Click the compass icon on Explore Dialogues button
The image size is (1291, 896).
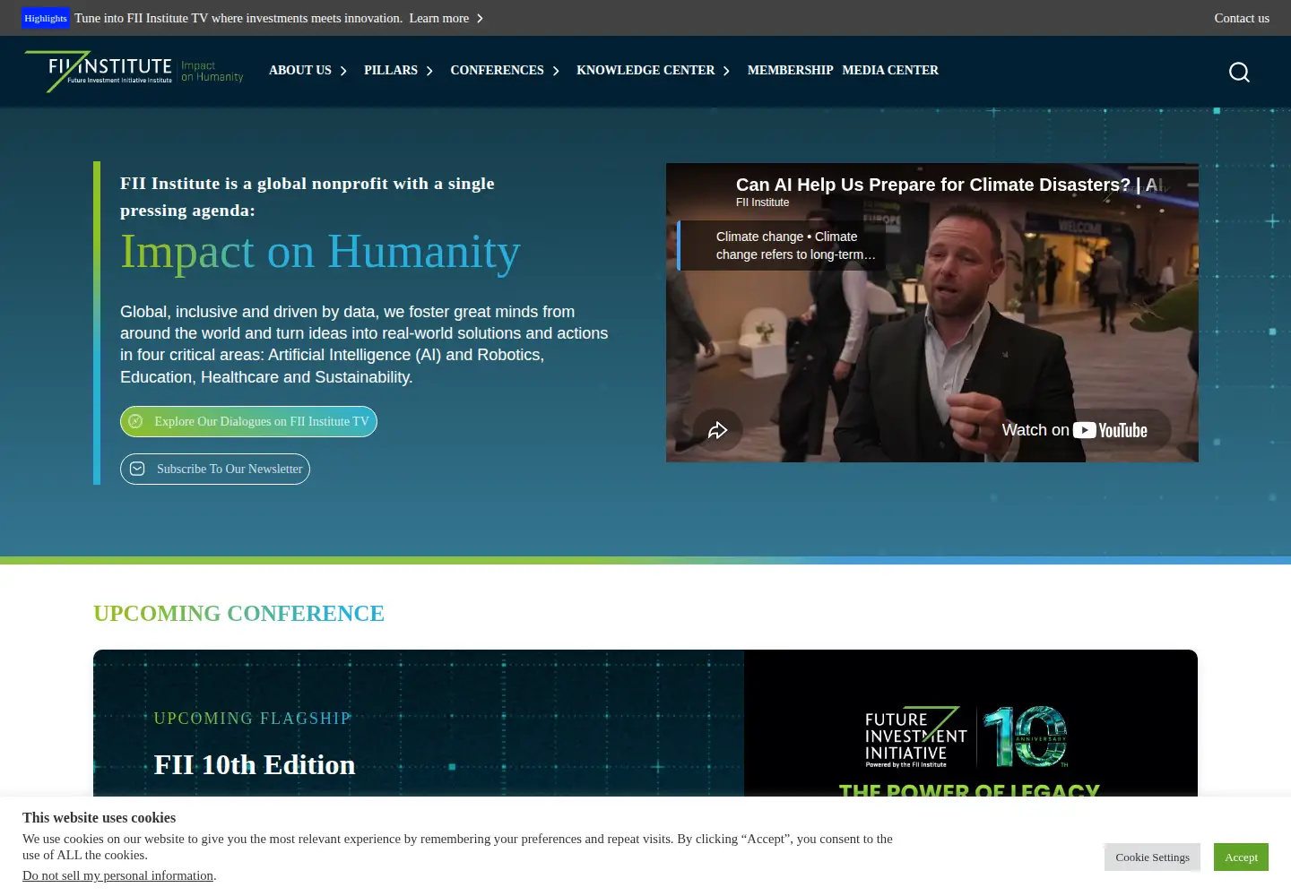135,421
